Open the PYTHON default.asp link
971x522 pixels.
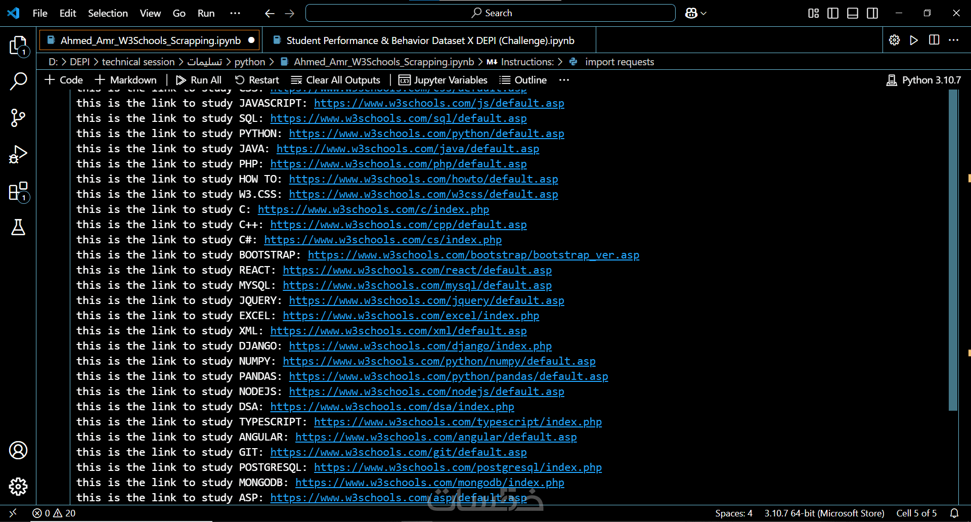click(426, 134)
